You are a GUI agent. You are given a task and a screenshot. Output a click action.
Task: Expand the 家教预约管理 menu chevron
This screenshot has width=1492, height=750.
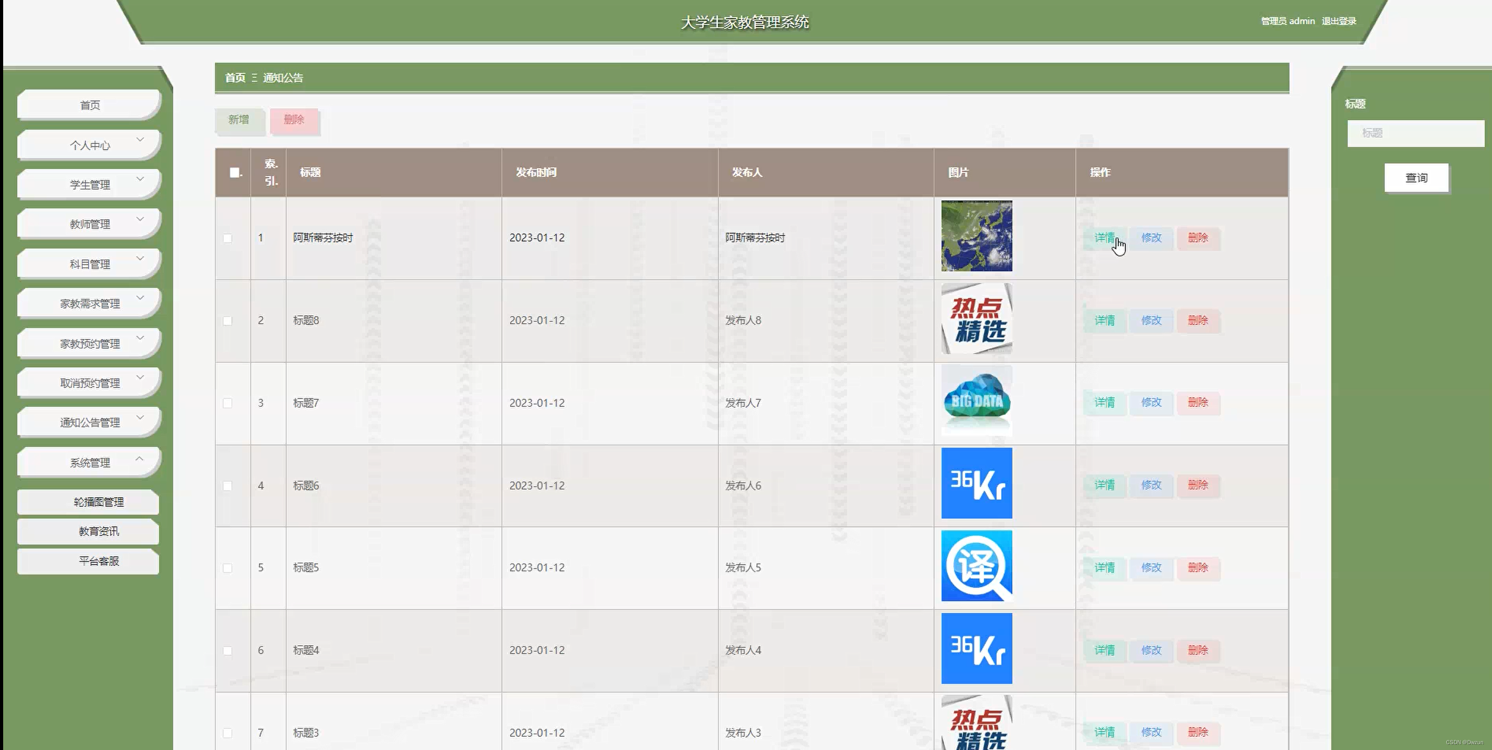pos(140,338)
